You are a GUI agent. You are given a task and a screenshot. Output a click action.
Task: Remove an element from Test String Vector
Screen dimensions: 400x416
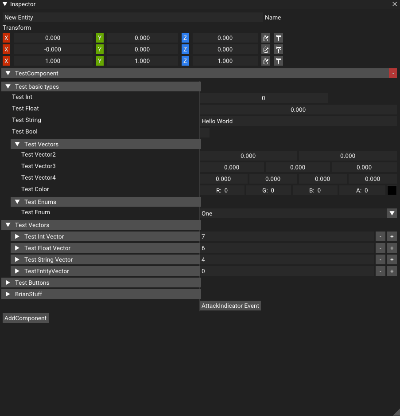[x=381, y=259]
